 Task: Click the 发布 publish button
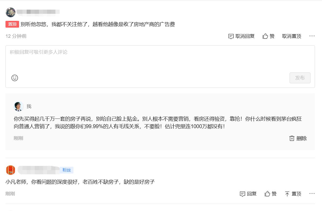coord(300,78)
